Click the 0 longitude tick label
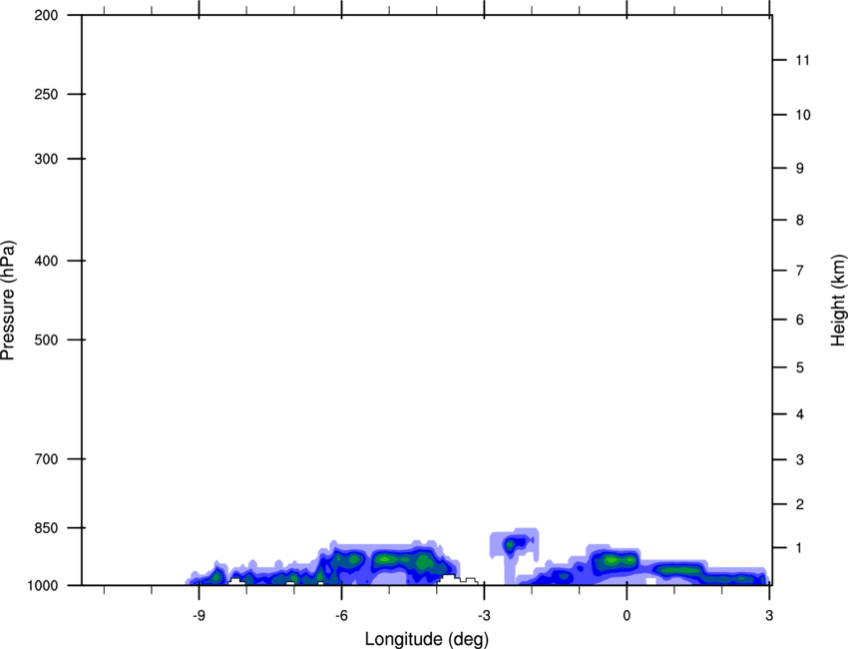Image resolution: width=848 pixels, height=649 pixels. coord(627,615)
